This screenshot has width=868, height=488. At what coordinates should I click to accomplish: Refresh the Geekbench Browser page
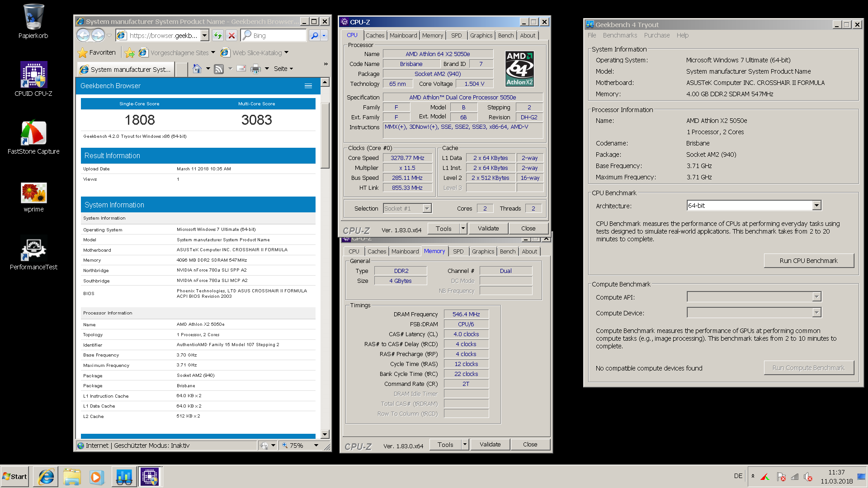[218, 35]
